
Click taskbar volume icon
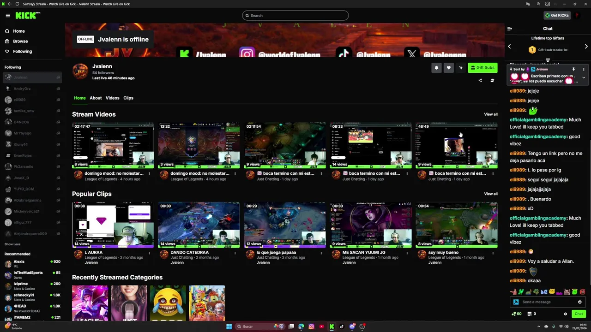click(x=567, y=326)
